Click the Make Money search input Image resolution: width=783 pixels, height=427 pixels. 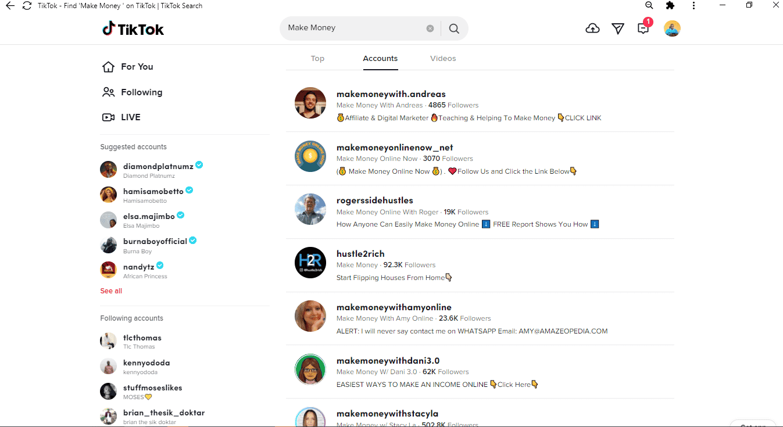point(355,28)
